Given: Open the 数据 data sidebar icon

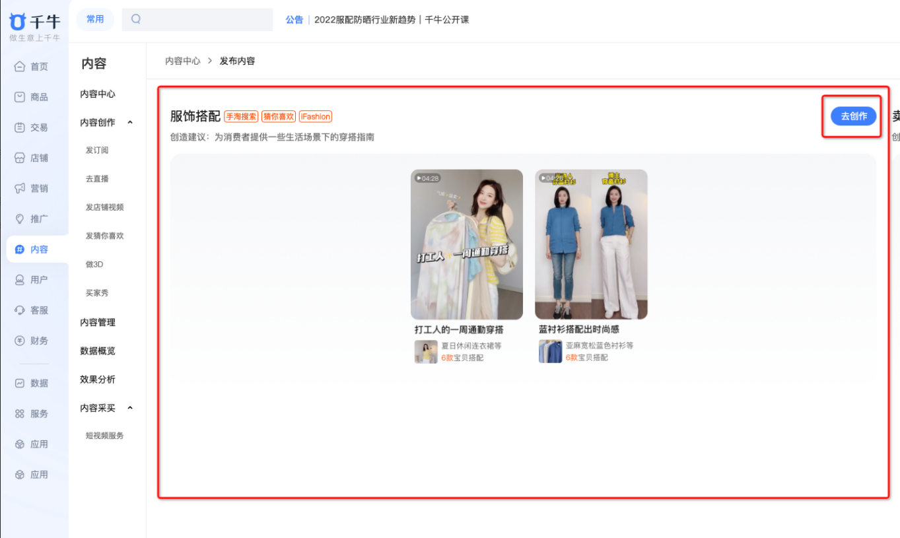Looking at the screenshot, I should (20, 383).
